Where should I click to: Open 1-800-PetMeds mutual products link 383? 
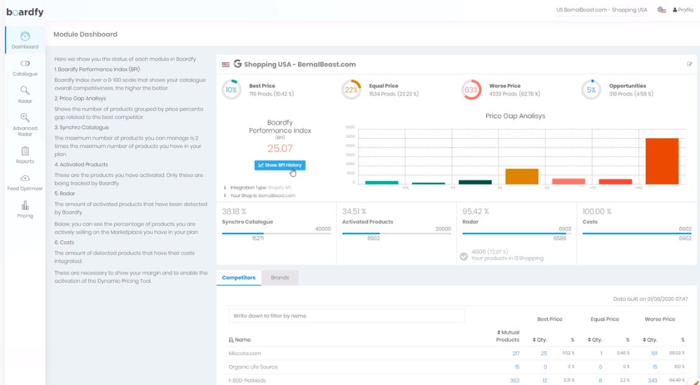tap(515, 381)
